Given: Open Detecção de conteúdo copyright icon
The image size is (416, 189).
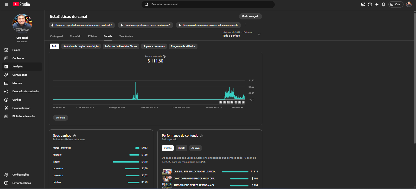Looking at the screenshot, I should click(6, 92).
